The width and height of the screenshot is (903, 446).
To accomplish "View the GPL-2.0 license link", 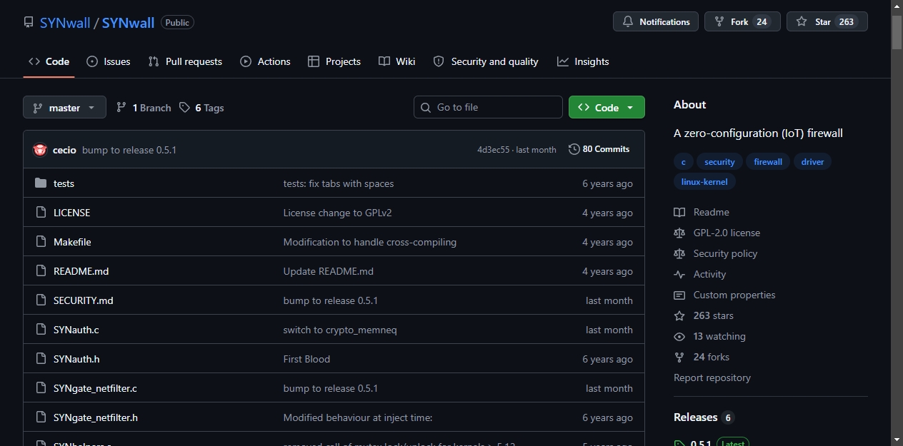I will pyautogui.click(x=717, y=233).
